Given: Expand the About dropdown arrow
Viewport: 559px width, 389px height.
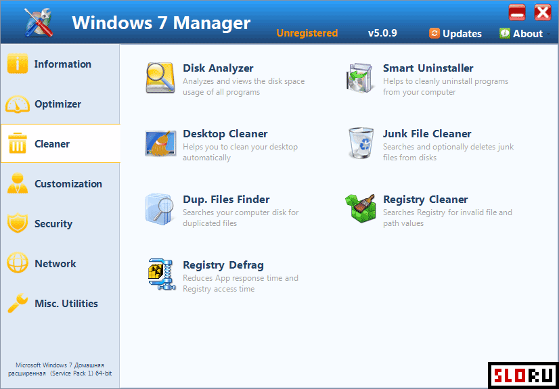Looking at the screenshot, I should pos(547,35).
